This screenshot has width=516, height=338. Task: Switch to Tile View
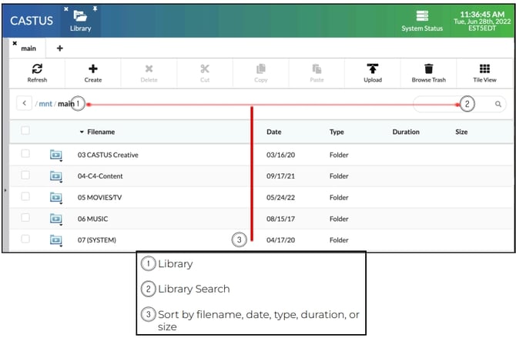484,69
